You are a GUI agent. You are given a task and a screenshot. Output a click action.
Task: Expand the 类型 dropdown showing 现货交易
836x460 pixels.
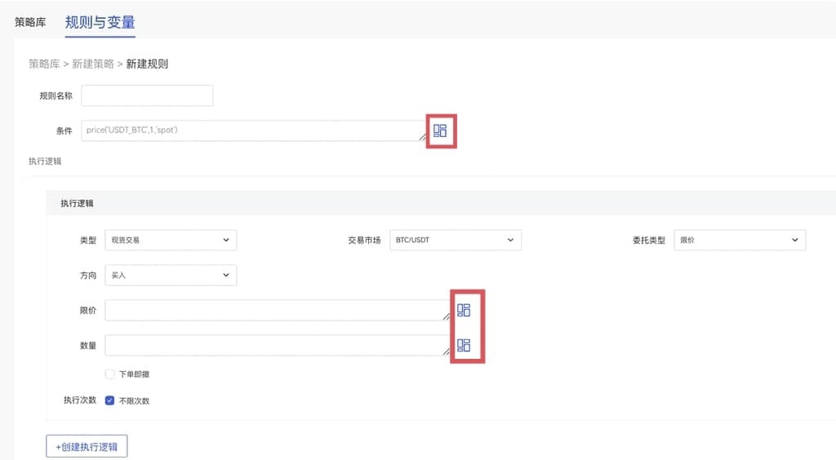(171, 240)
